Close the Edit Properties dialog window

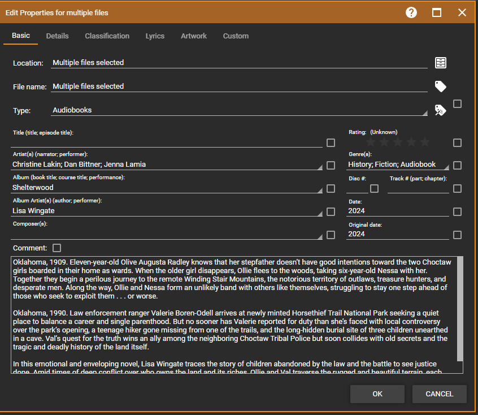[462, 12]
